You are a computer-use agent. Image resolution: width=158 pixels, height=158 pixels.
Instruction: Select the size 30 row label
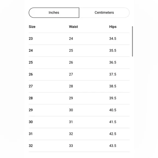point(31,122)
